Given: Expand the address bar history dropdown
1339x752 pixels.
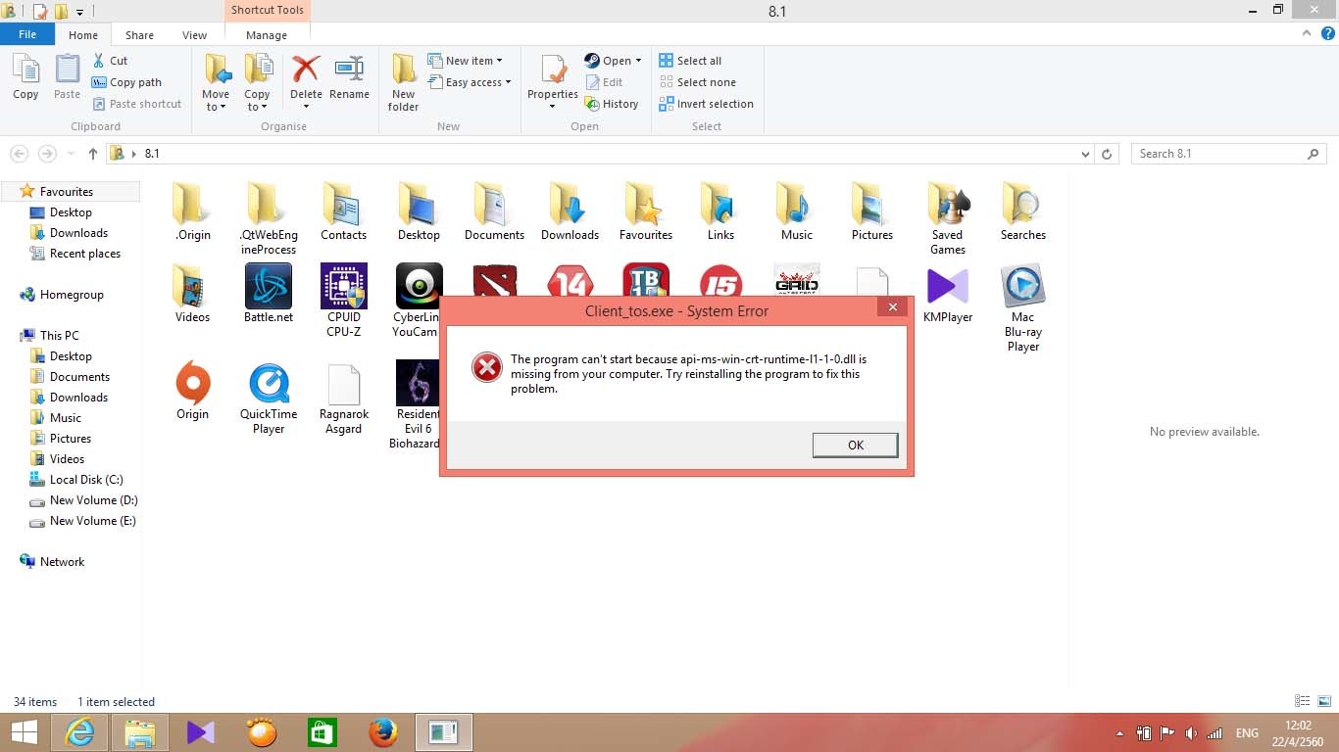Looking at the screenshot, I should point(1084,154).
